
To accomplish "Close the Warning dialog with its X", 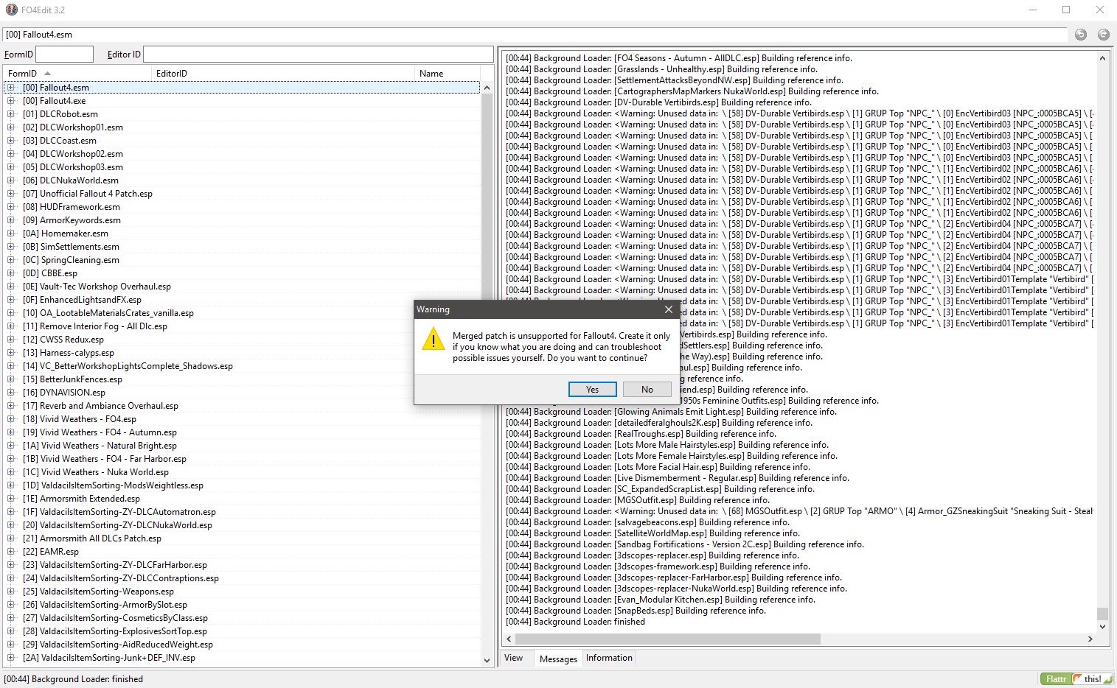I will click(x=669, y=309).
